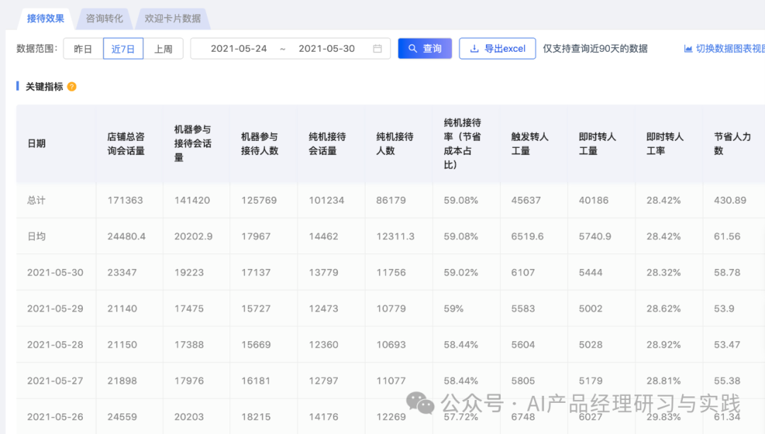
Task: Click the 16181 cell for 2021-05-27
Action: coord(256,381)
